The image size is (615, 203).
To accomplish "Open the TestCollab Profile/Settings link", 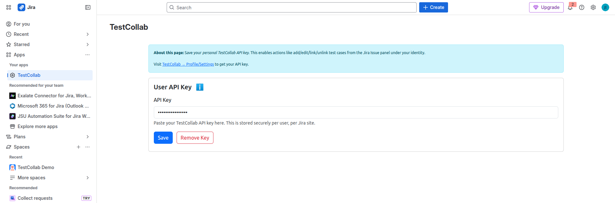I will (188, 64).
